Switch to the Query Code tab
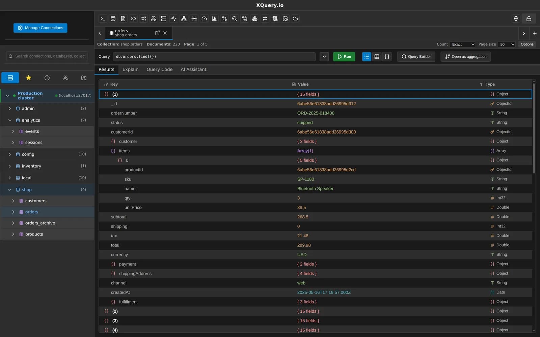This screenshot has height=337, width=540. [159, 69]
